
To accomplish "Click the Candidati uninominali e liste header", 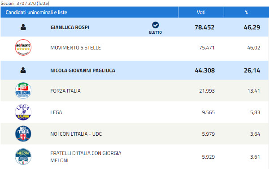I will 36,12.
